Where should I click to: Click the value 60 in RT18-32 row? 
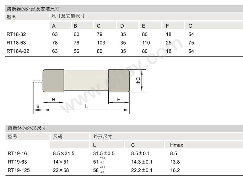pos(76,34)
